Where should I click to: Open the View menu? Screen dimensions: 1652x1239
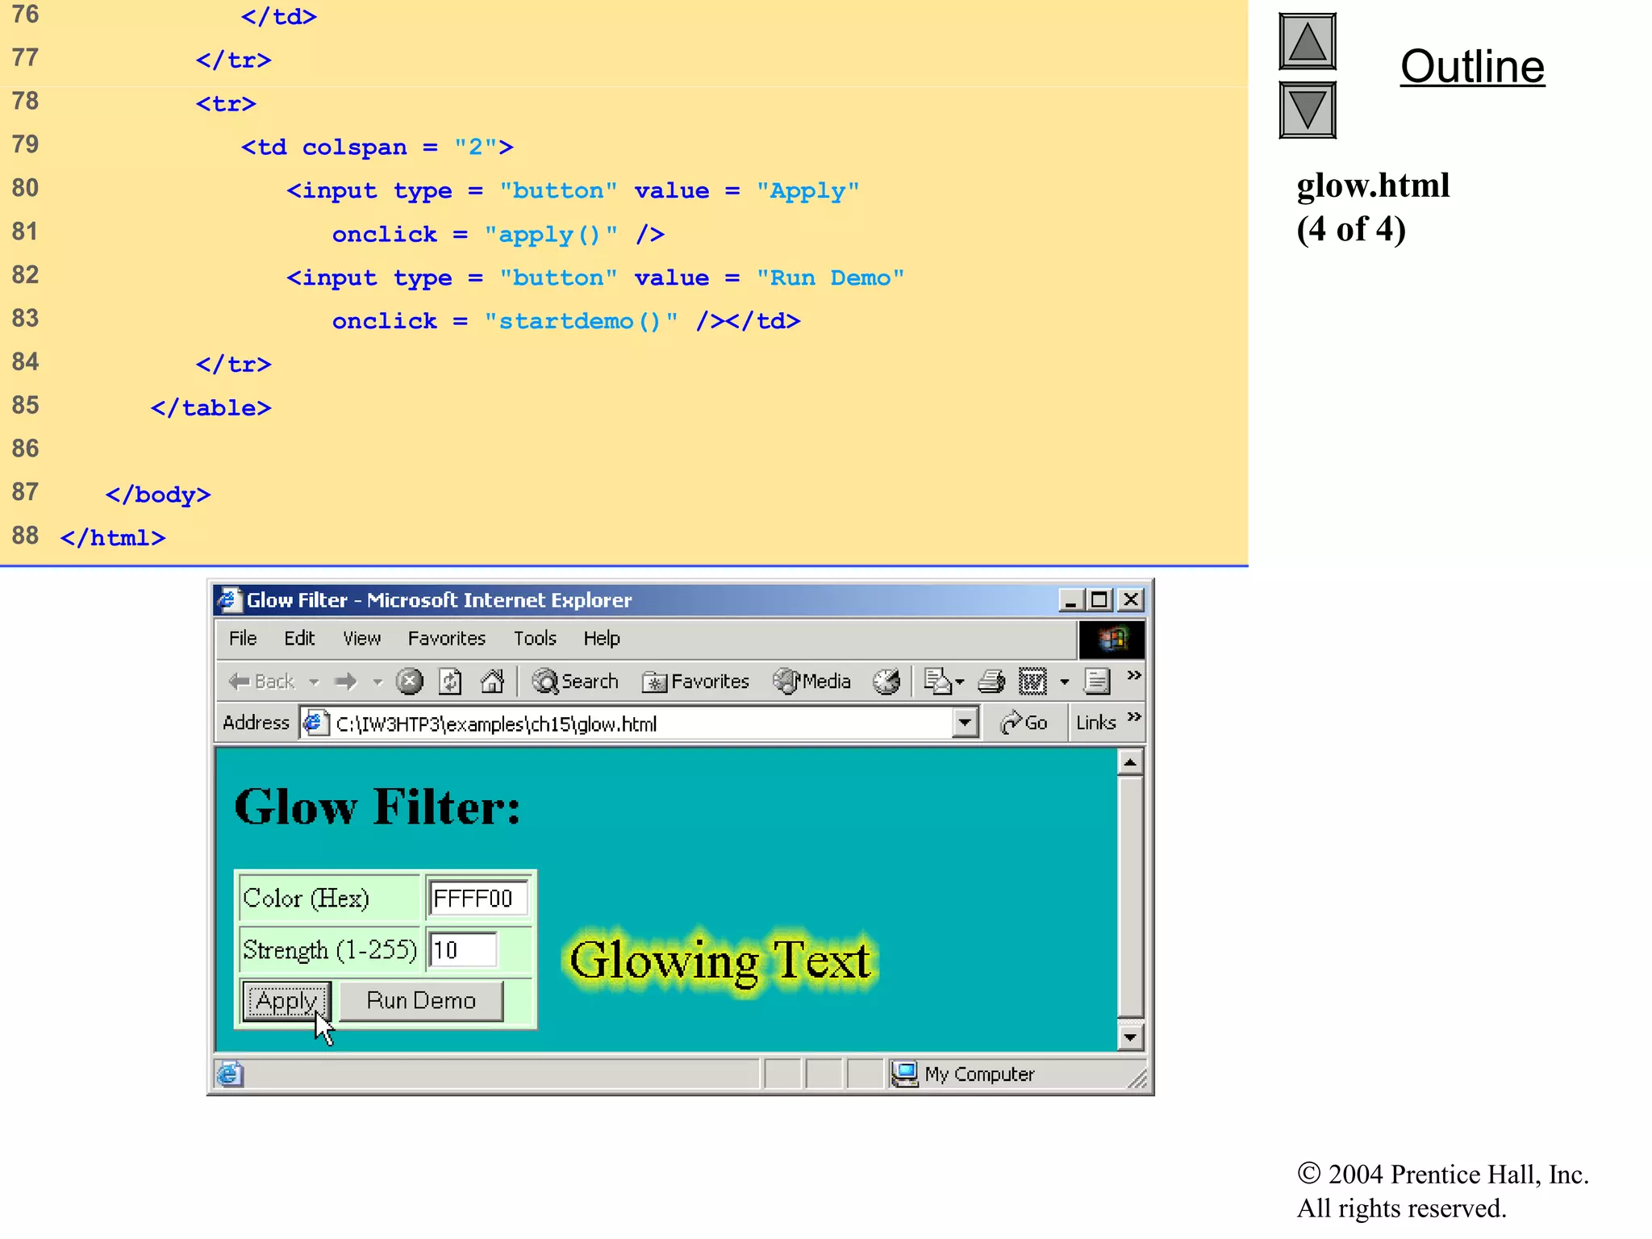tap(361, 638)
